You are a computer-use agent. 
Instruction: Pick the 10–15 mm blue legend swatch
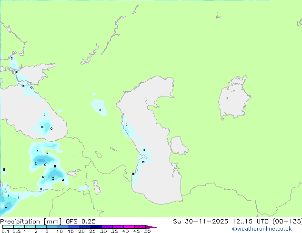click(63, 227)
